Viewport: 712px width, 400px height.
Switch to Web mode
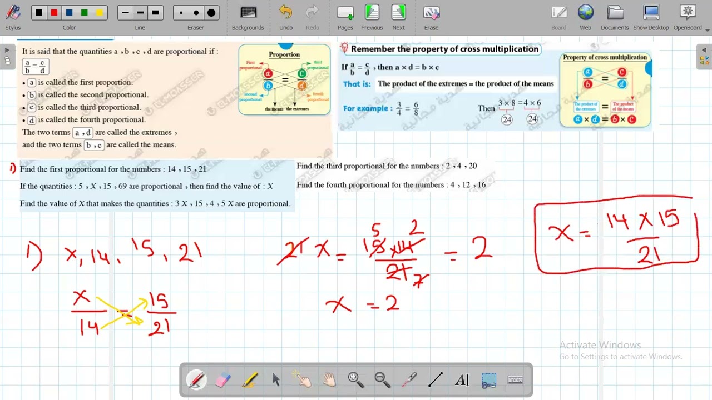(x=586, y=17)
